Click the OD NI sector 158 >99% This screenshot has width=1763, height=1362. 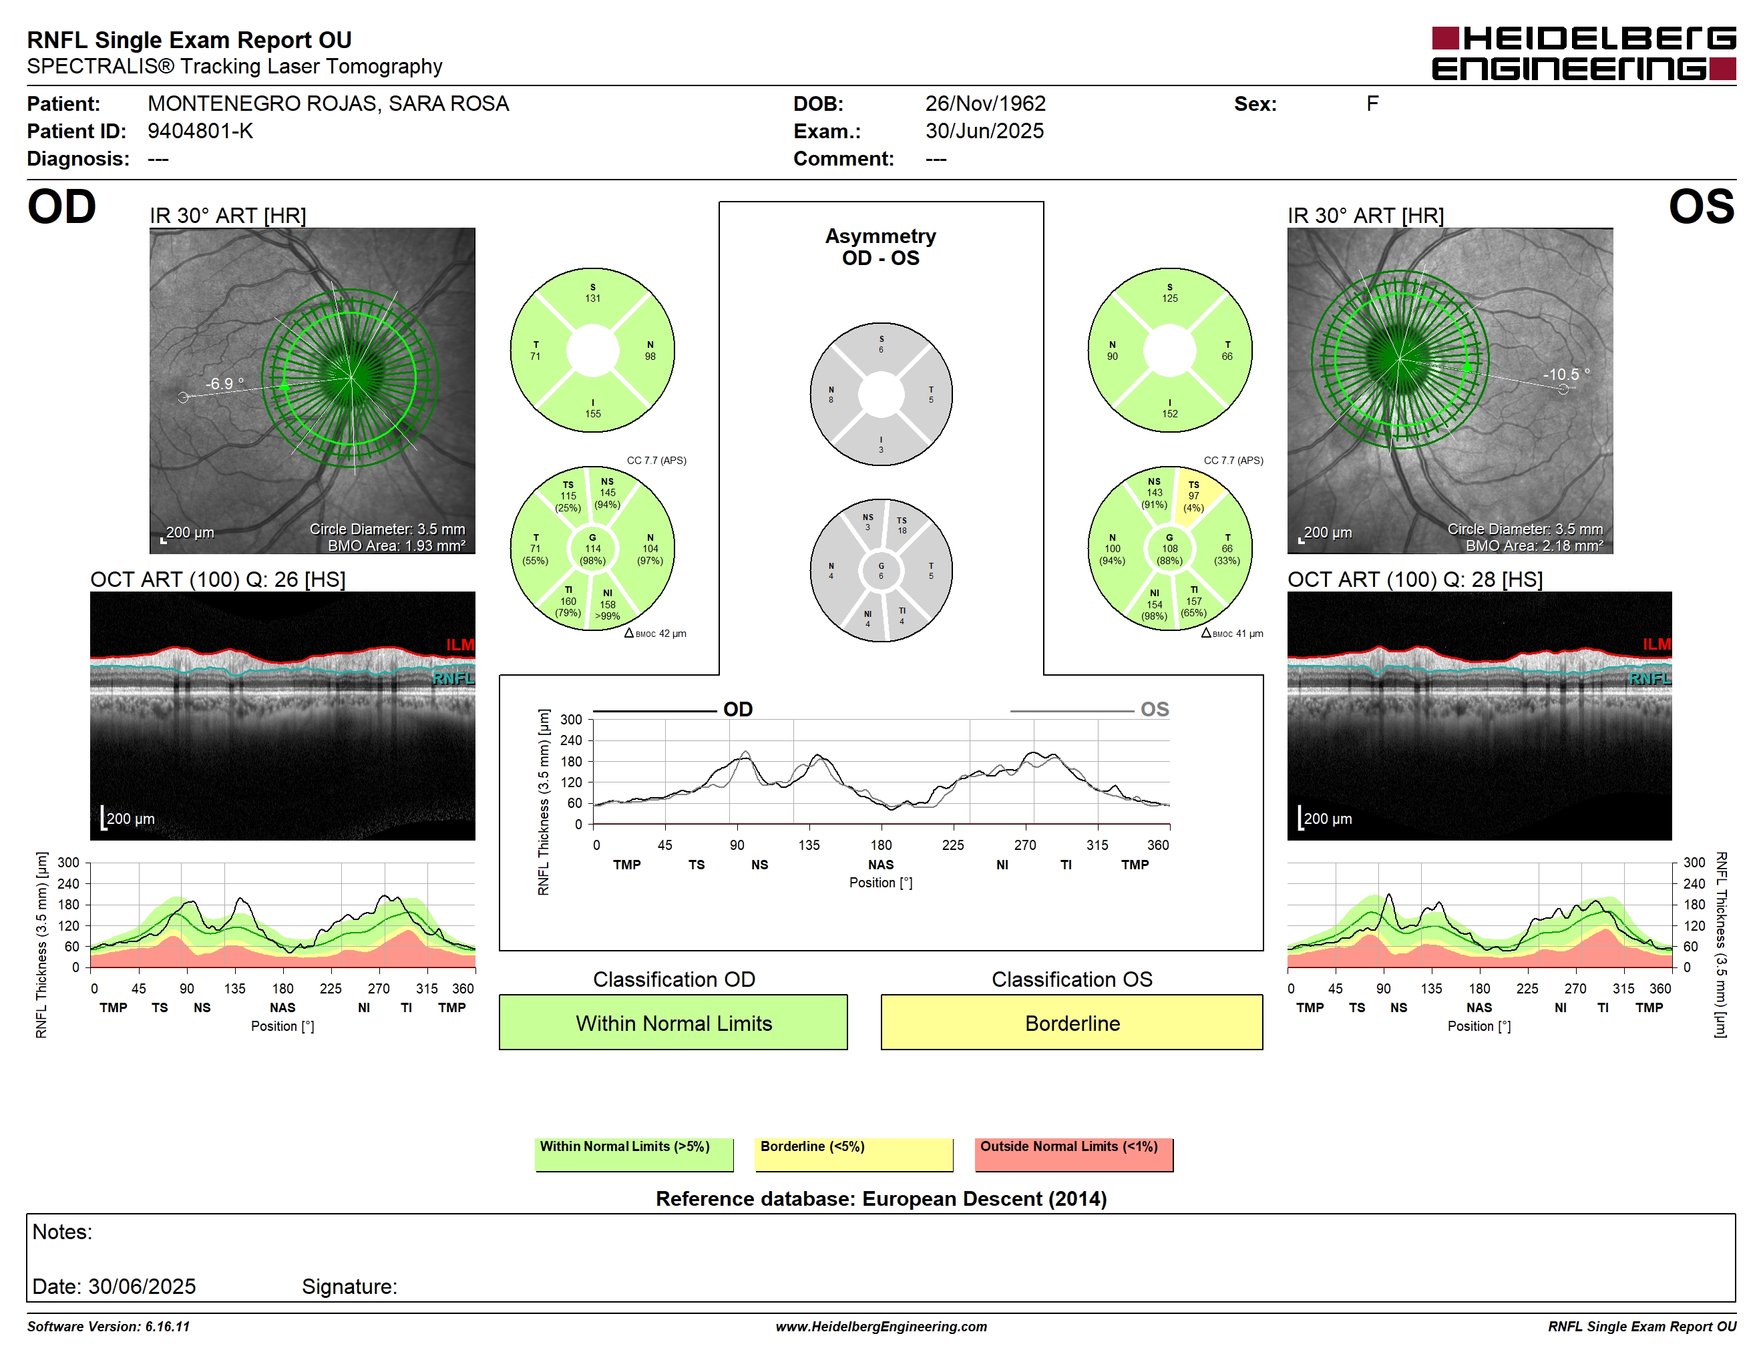(x=608, y=604)
